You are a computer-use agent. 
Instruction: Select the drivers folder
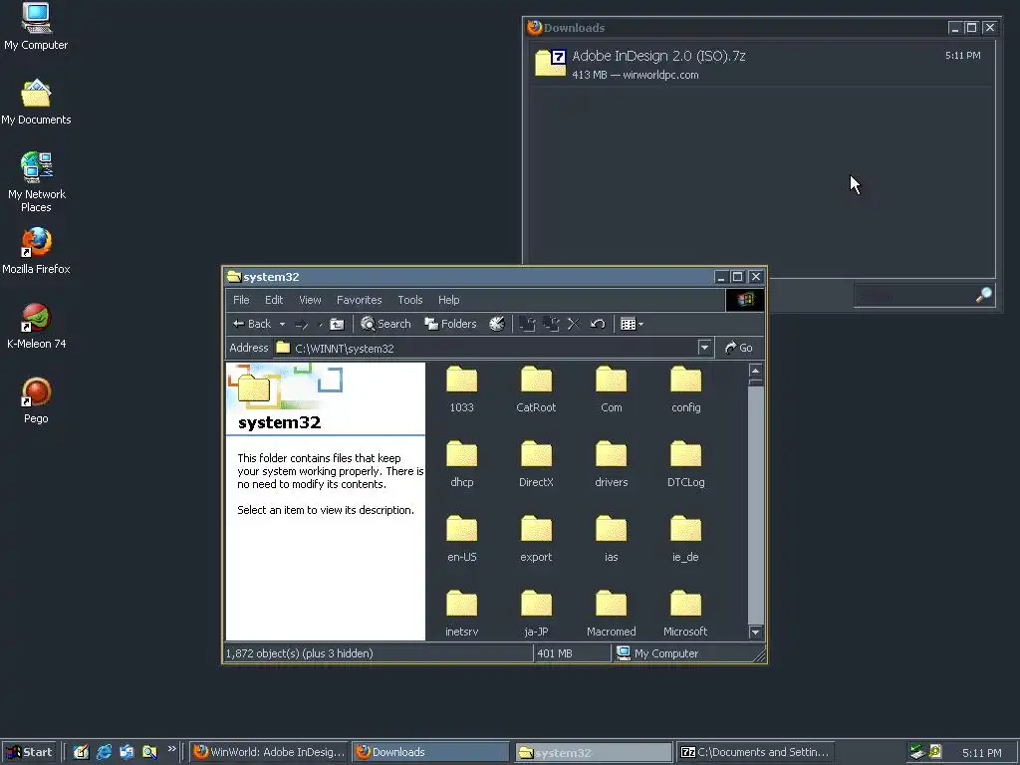click(x=612, y=464)
